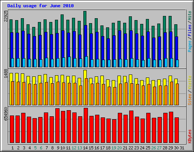Select the cyan Pages bar for day 11
The height and width of the screenshot is (152, 194).
point(69,62)
